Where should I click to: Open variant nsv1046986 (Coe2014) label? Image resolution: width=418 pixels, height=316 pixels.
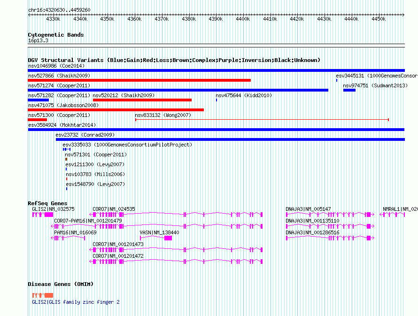tap(56, 66)
